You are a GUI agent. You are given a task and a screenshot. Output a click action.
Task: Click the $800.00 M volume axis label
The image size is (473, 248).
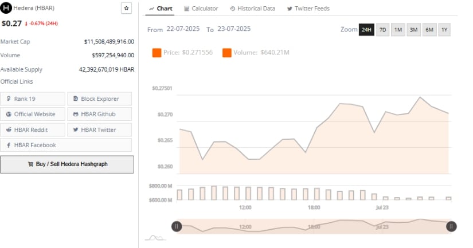coord(161,186)
